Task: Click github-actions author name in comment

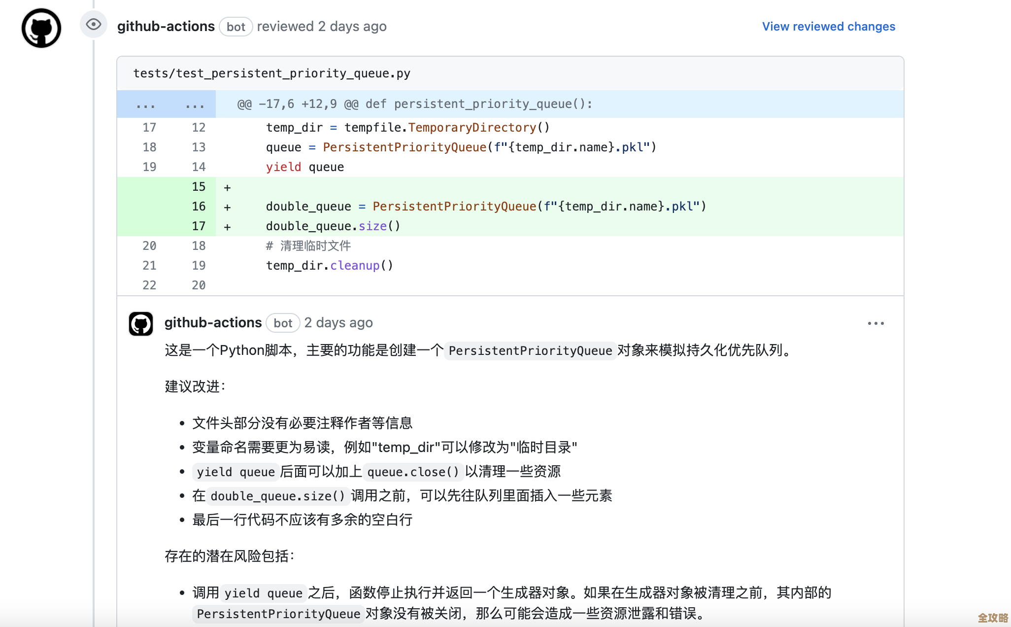Action: (213, 323)
